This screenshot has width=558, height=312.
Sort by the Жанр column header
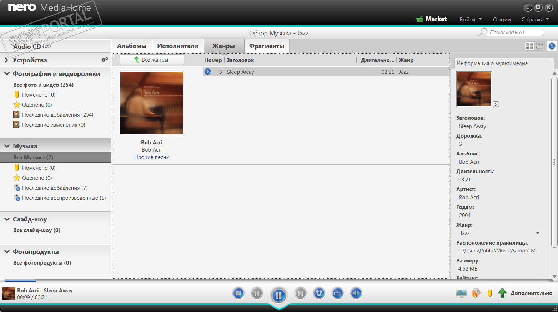pos(406,60)
